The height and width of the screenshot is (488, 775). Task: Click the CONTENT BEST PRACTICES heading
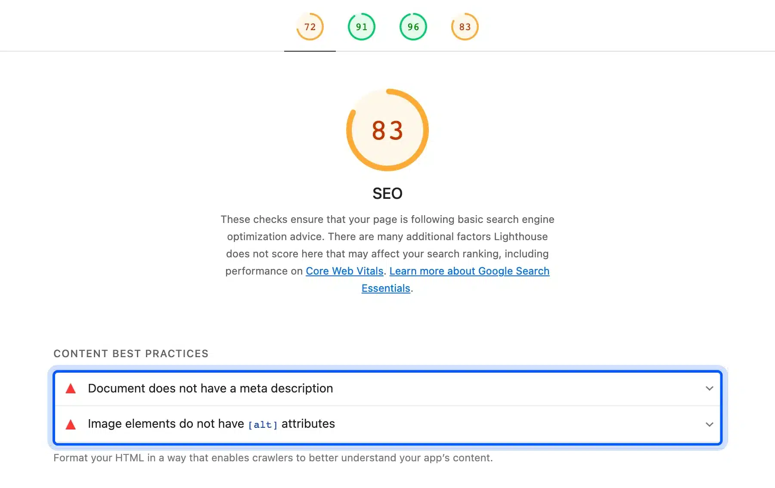(131, 354)
